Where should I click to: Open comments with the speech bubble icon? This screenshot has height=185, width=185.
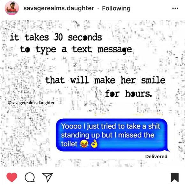point(30,177)
